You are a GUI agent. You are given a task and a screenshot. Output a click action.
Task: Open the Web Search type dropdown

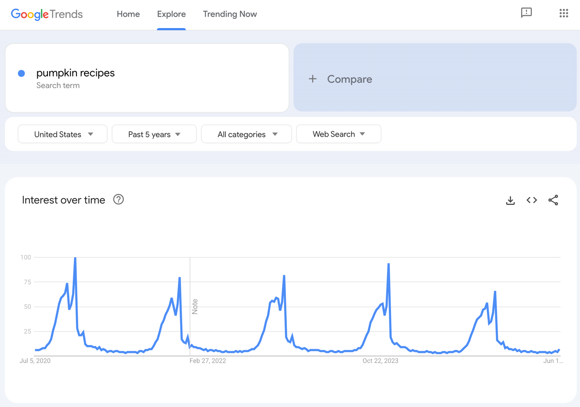(x=339, y=134)
